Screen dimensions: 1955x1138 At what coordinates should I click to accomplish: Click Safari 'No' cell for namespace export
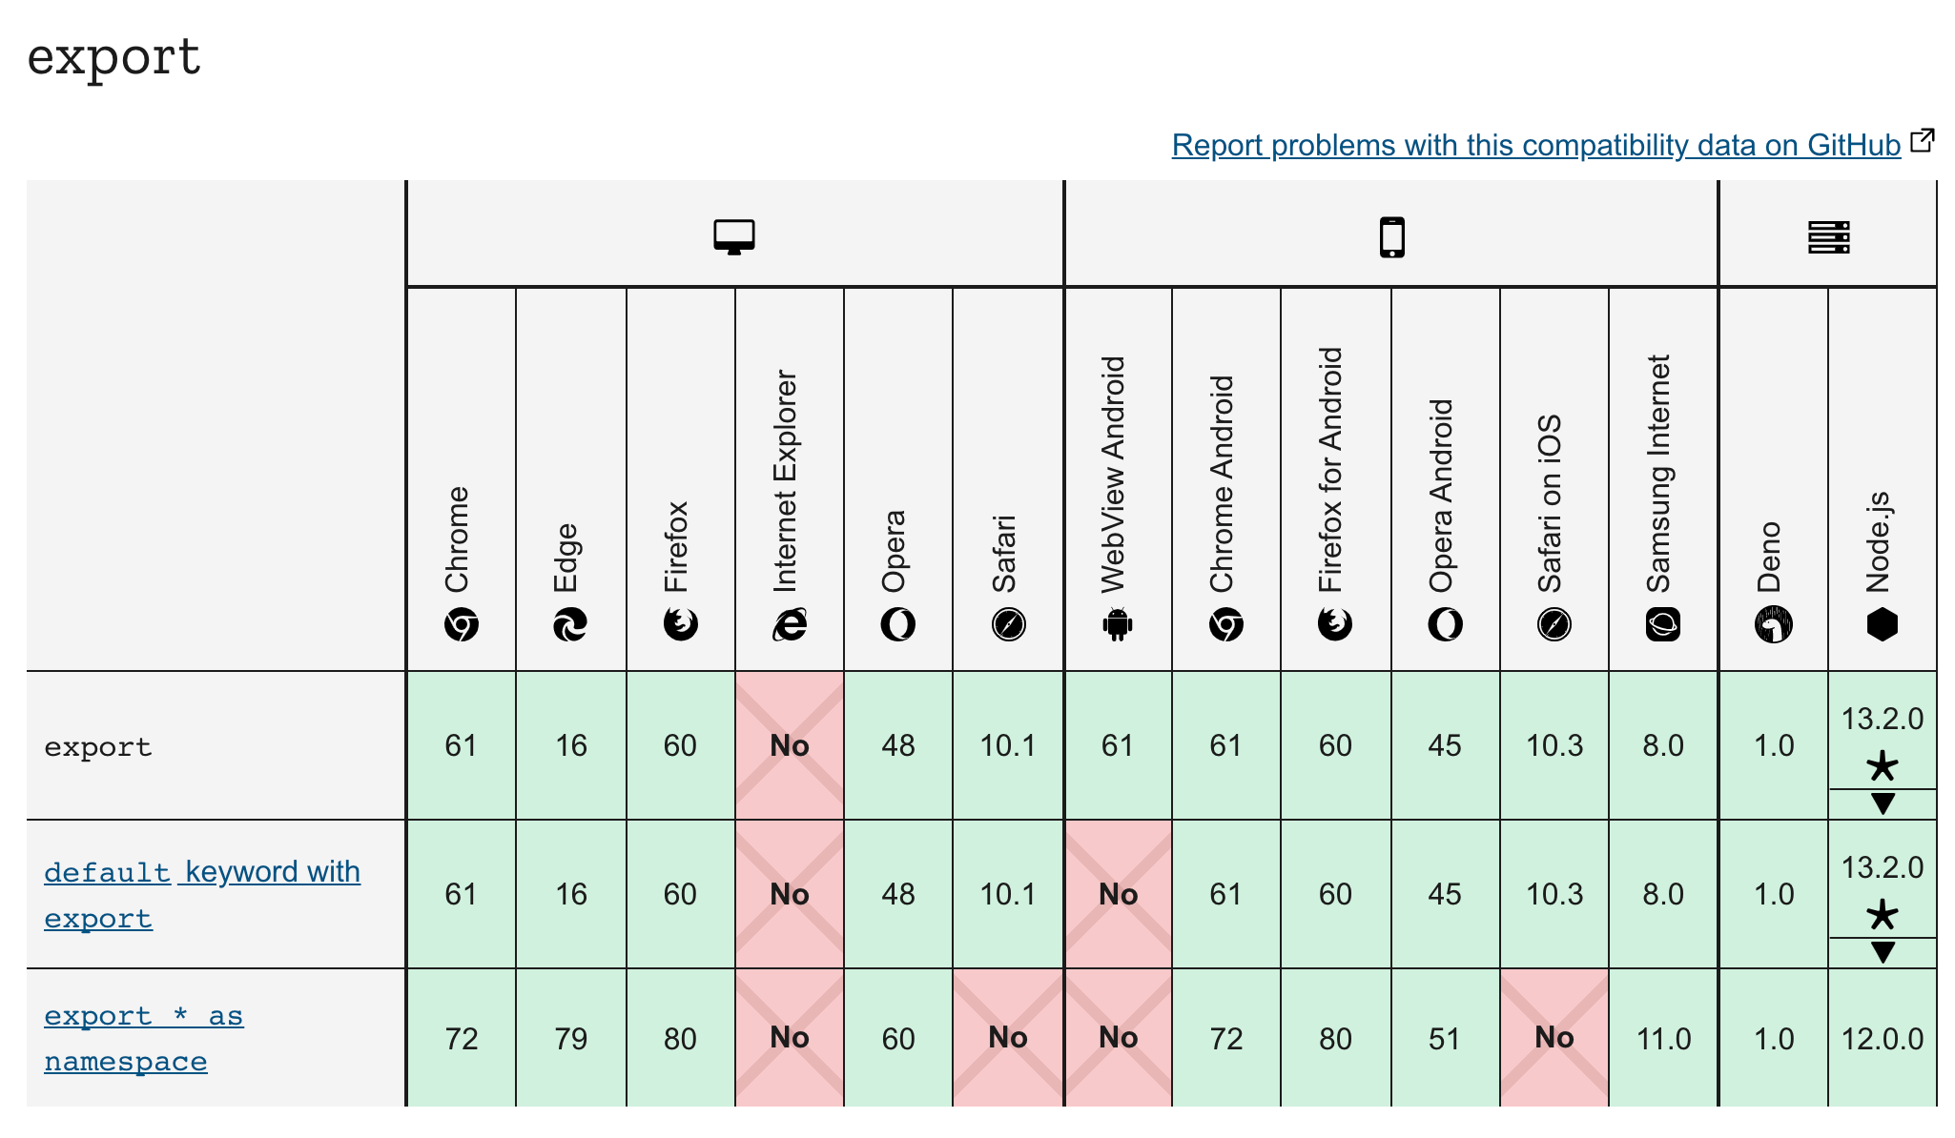click(x=1008, y=1037)
